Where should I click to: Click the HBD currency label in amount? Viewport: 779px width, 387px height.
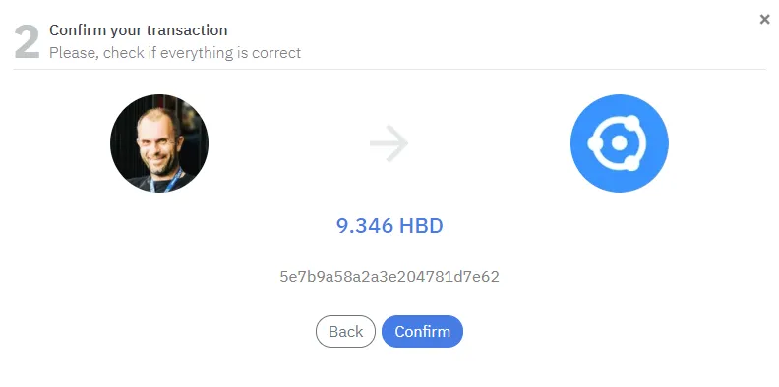click(421, 226)
